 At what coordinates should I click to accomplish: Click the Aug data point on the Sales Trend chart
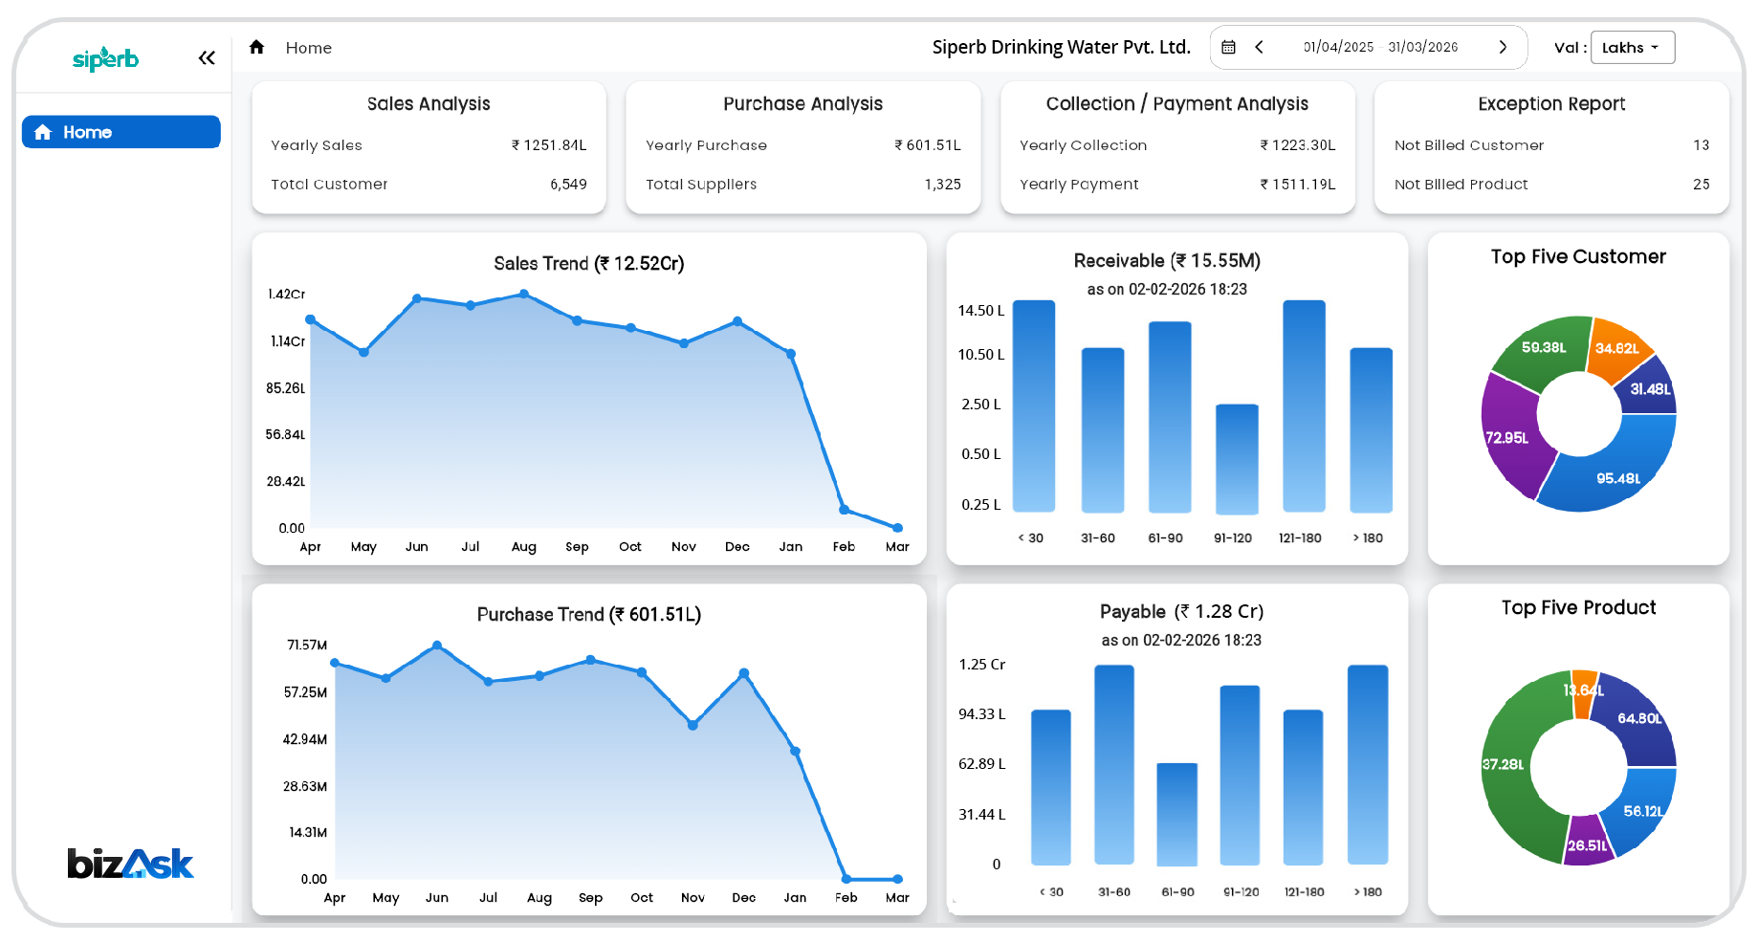[523, 295]
